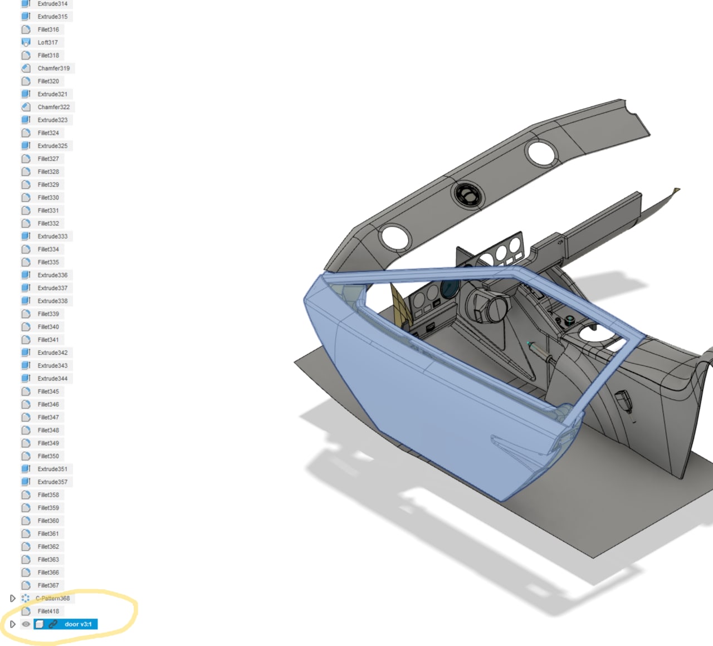Select the Chamfer322 feature icon

click(x=26, y=107)
